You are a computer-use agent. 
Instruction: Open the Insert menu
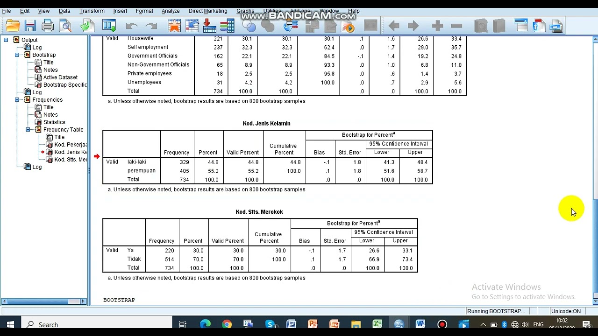(120, 11)
